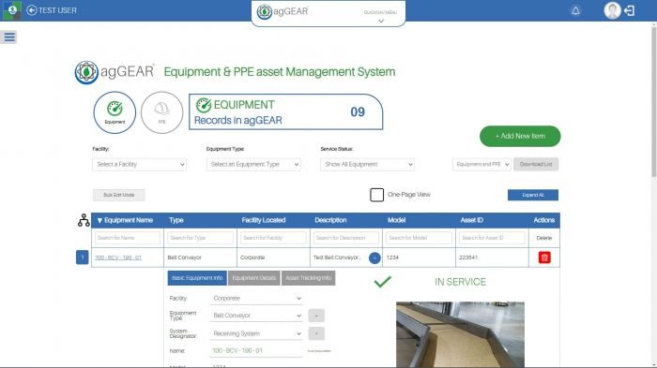Open the Corporate facility dropdown in details

click(x=256, y=298)
